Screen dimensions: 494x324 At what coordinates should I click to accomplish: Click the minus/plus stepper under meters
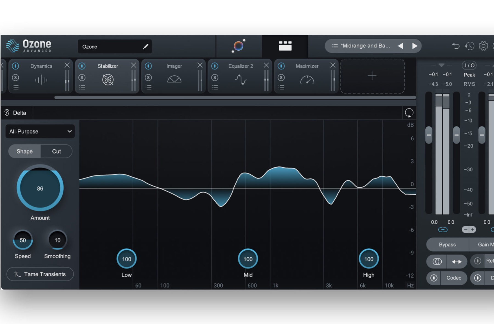click(469, 230)
